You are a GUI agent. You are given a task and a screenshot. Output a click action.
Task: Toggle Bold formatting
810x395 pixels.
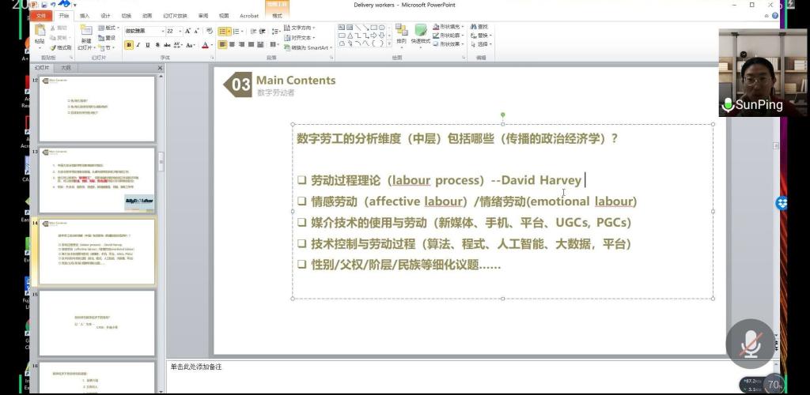click(x=129, y=45)
